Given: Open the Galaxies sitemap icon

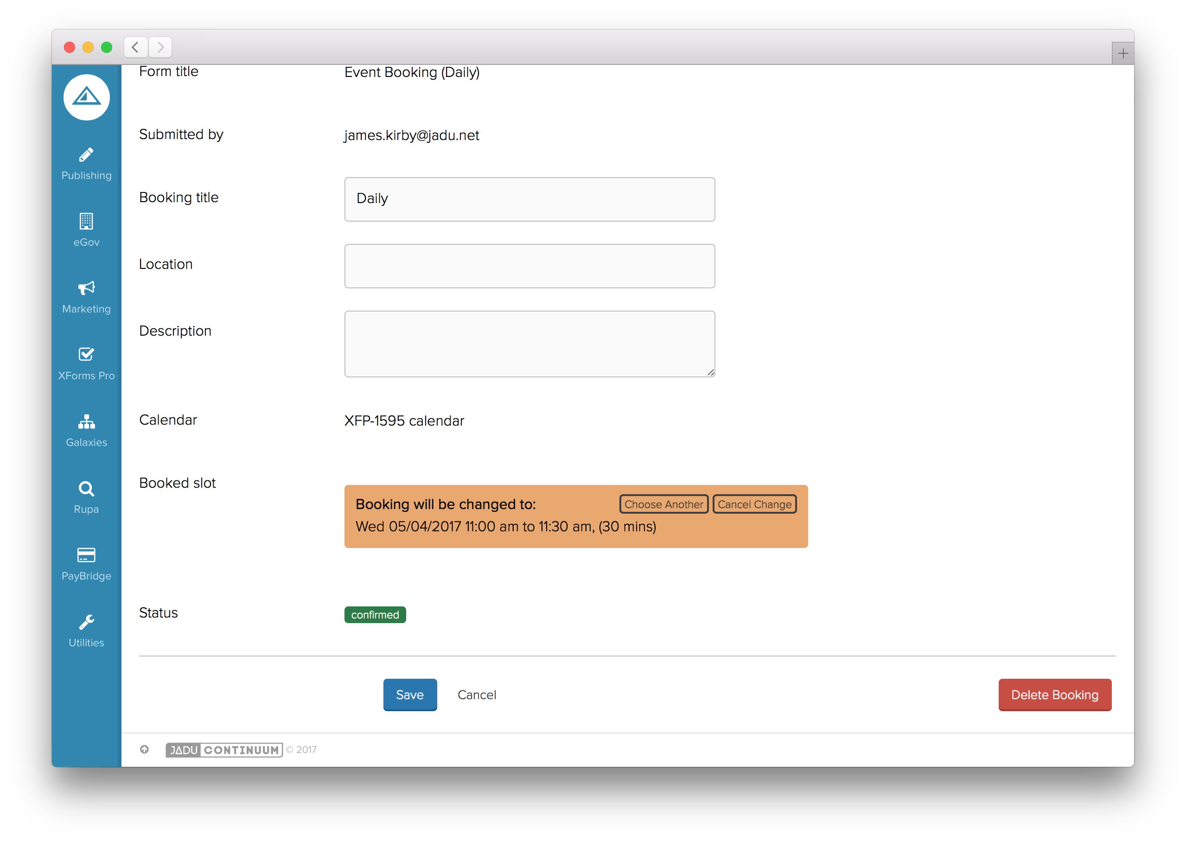Looking at the screenshot, I should [x=86, y=421].
